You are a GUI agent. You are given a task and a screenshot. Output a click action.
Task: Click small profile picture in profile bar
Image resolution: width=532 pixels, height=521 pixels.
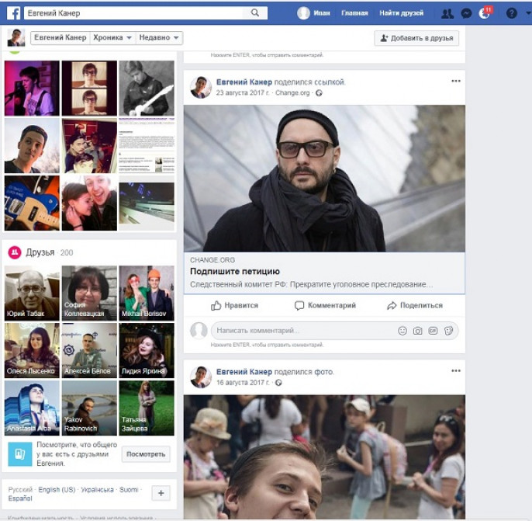coord(16,38)
